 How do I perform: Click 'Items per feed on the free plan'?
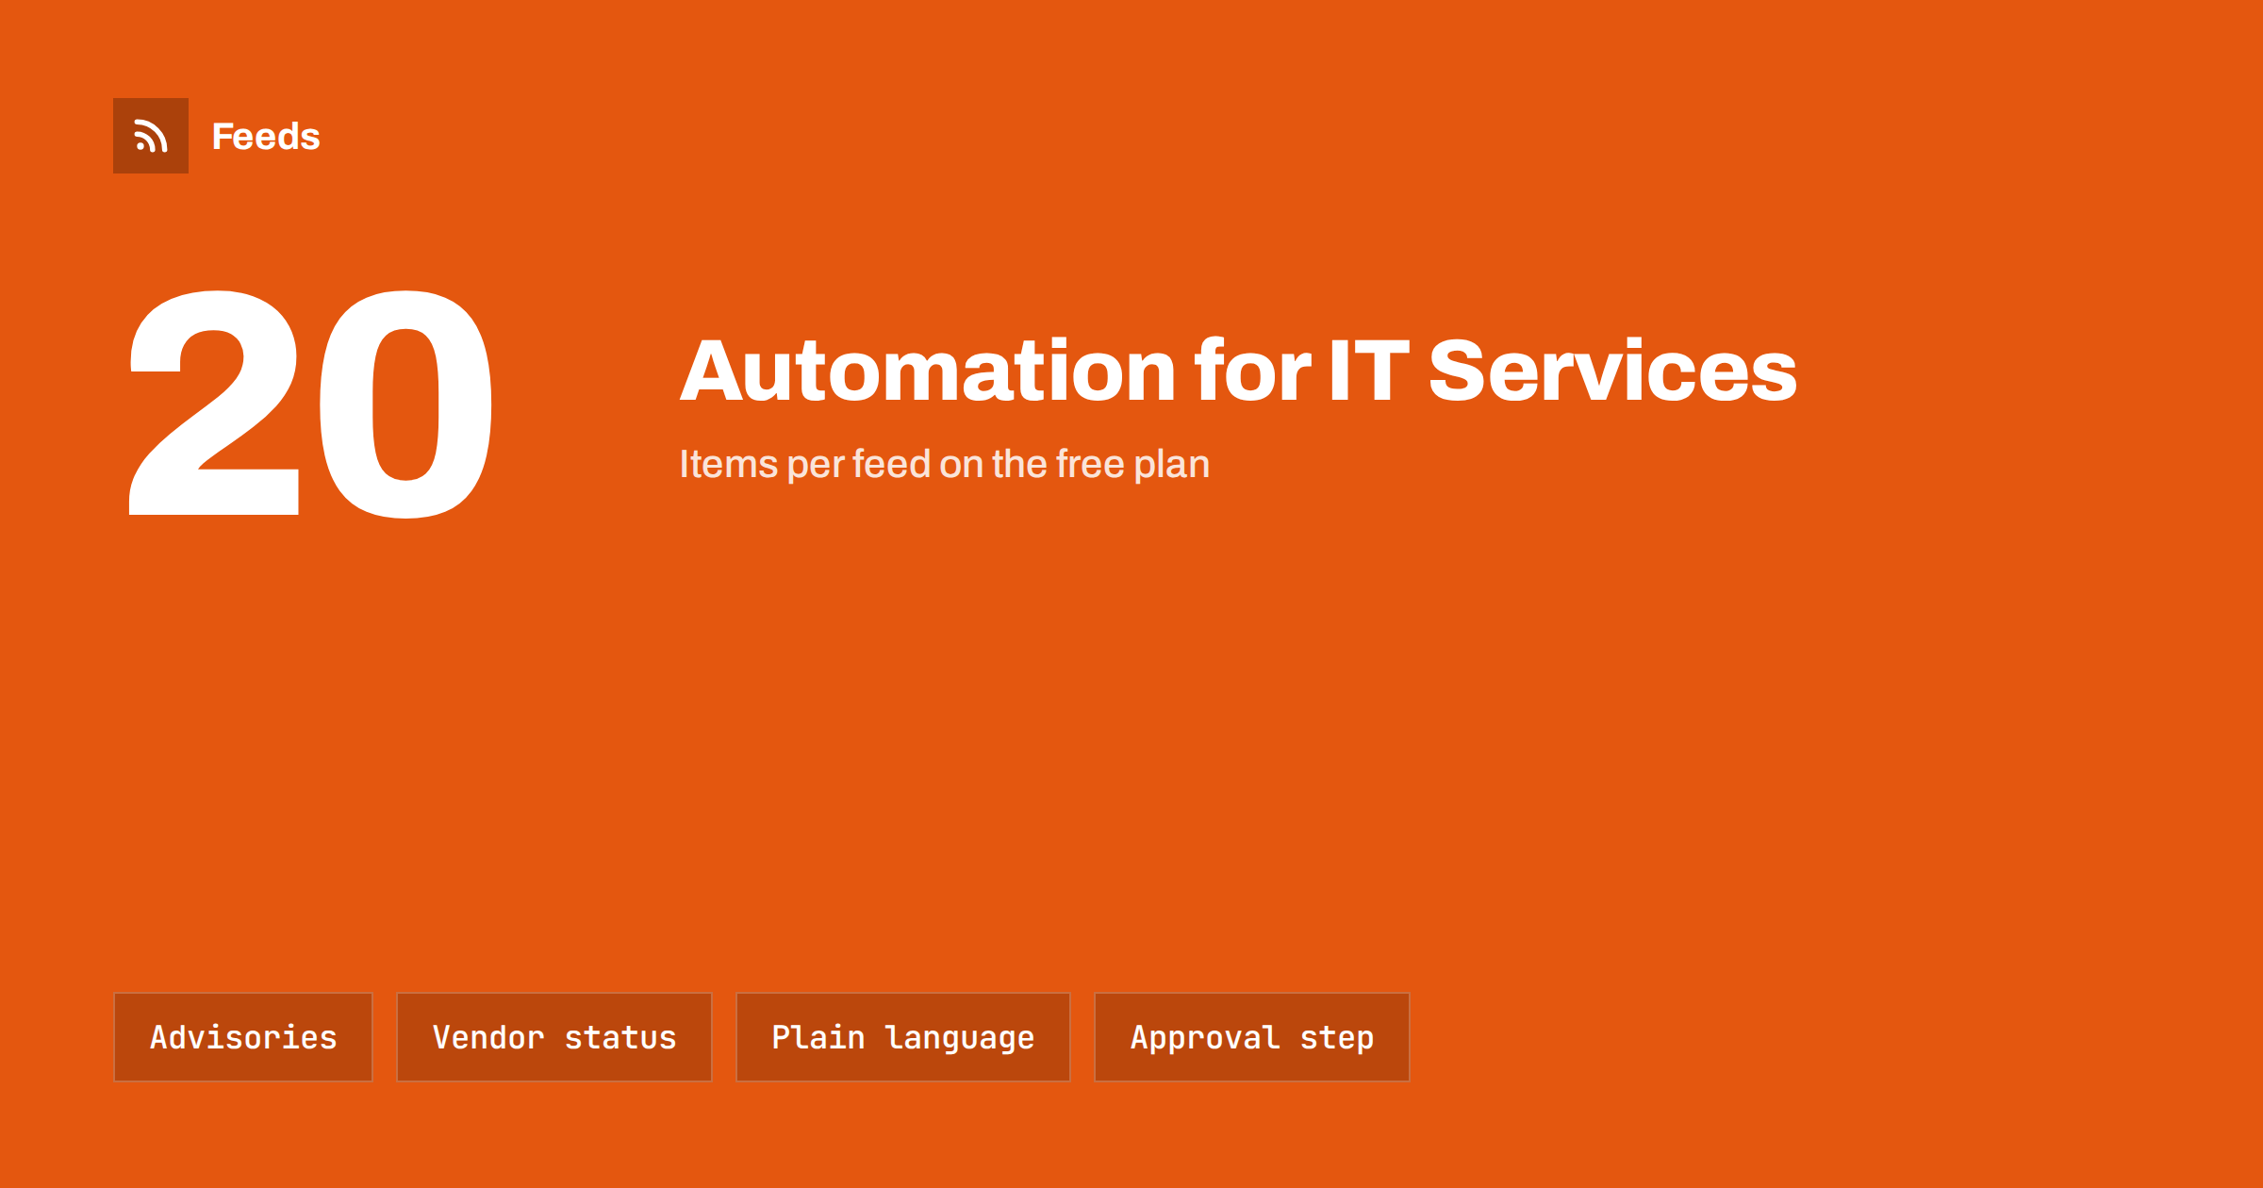[944, 465]
